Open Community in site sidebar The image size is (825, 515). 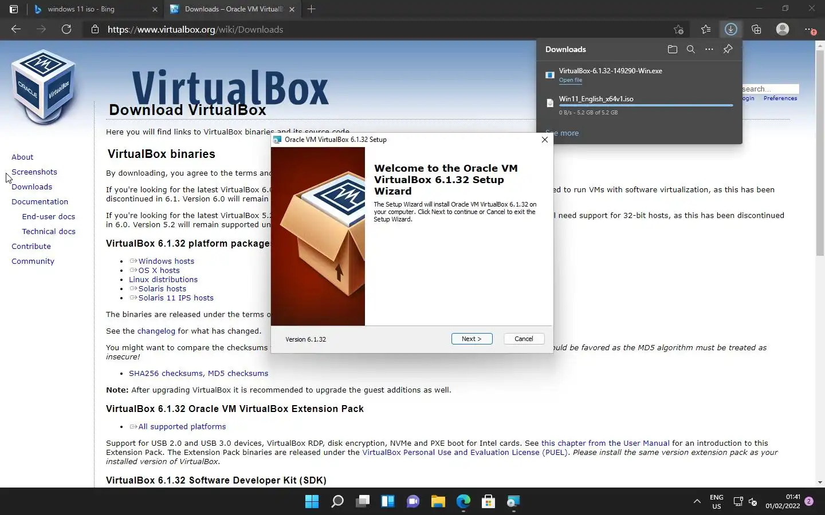pyautogui.click(x=33, y=261)
